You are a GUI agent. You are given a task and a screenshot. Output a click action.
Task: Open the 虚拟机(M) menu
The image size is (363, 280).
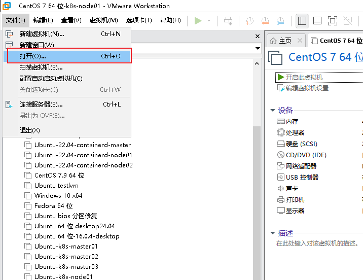(x=103, y=20)
